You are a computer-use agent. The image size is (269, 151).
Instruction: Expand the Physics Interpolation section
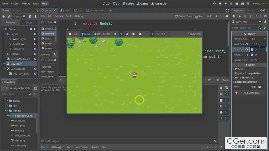(x=248, y=73)
